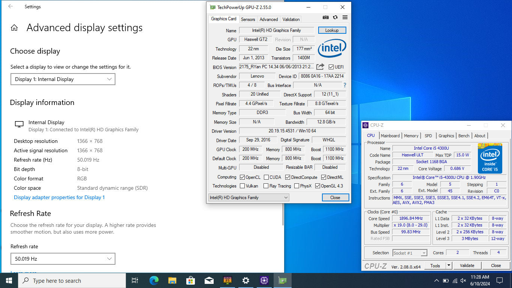
Task: Click the GPU-Z refresh icon
Action: [335, 17]
